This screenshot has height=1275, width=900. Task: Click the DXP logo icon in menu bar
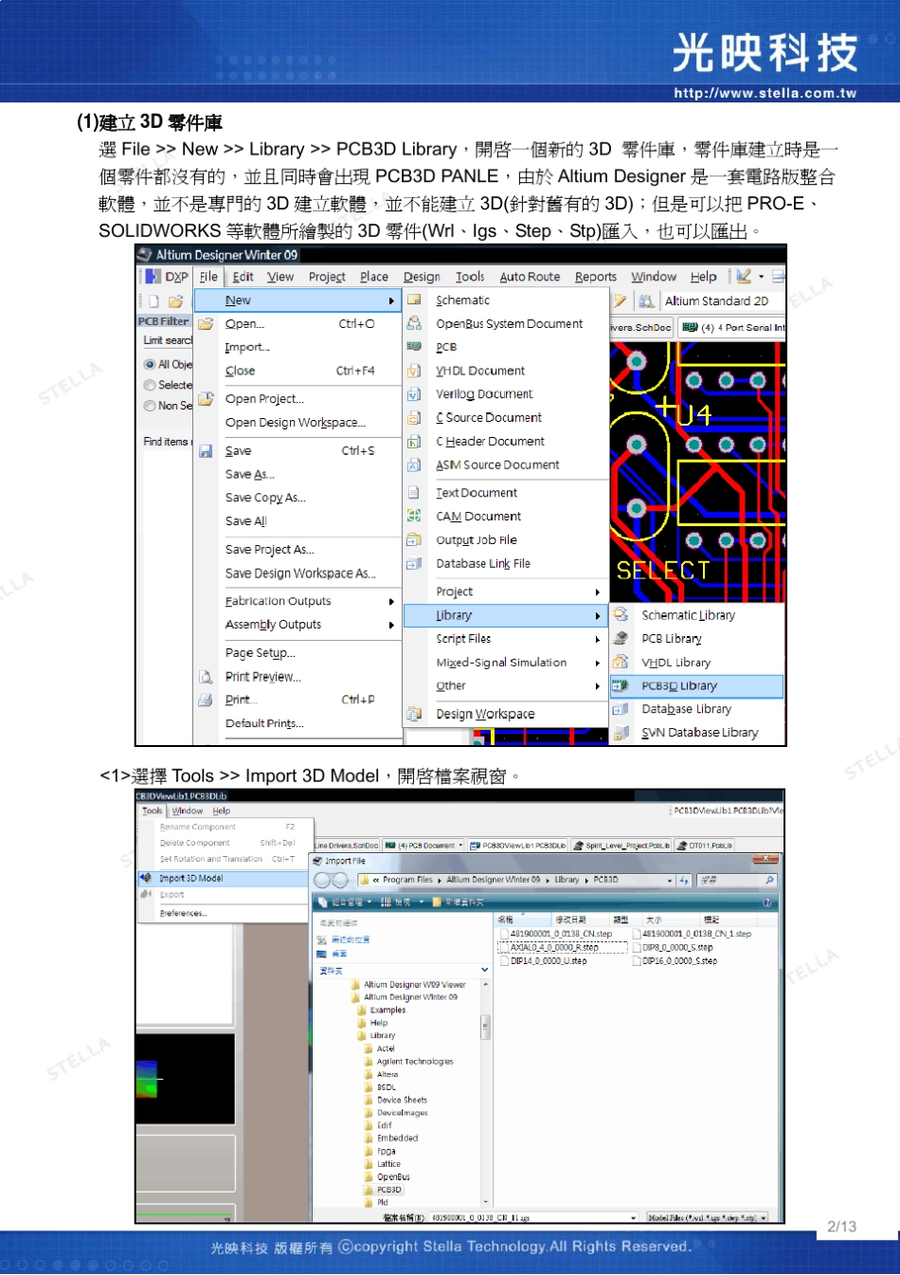153,277
